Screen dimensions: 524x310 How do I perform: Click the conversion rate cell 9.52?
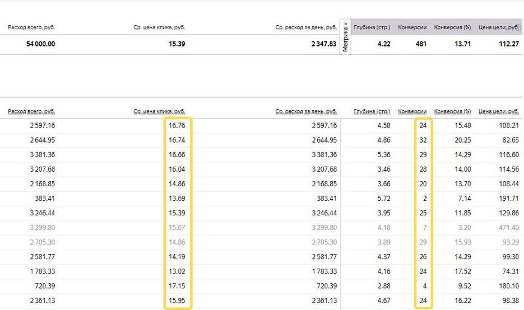click(464, 286)
